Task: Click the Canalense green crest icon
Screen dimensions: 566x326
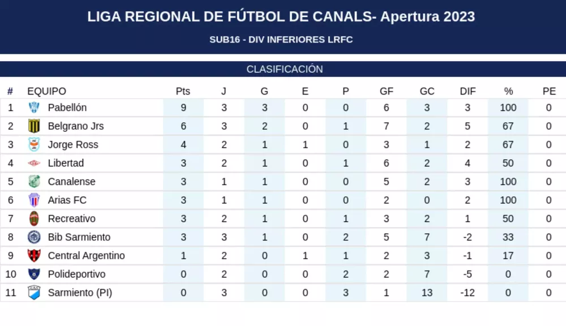Action: click(x=34, y=182)
